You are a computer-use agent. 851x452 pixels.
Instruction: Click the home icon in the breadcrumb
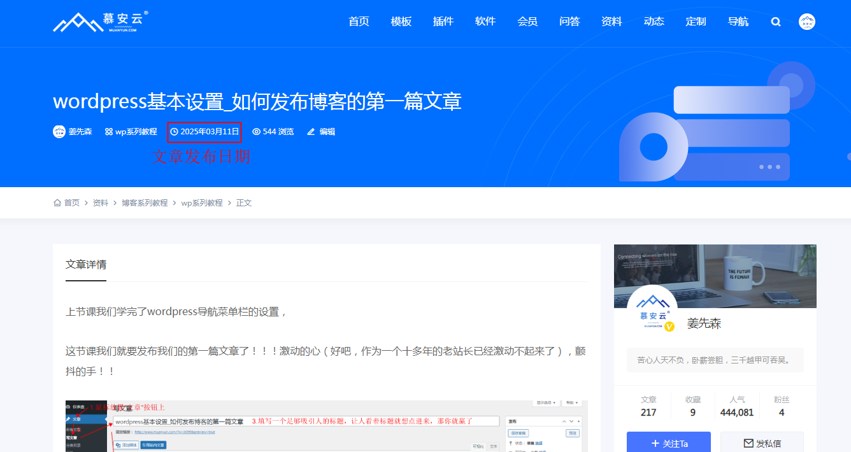click(x=57, y=202)
